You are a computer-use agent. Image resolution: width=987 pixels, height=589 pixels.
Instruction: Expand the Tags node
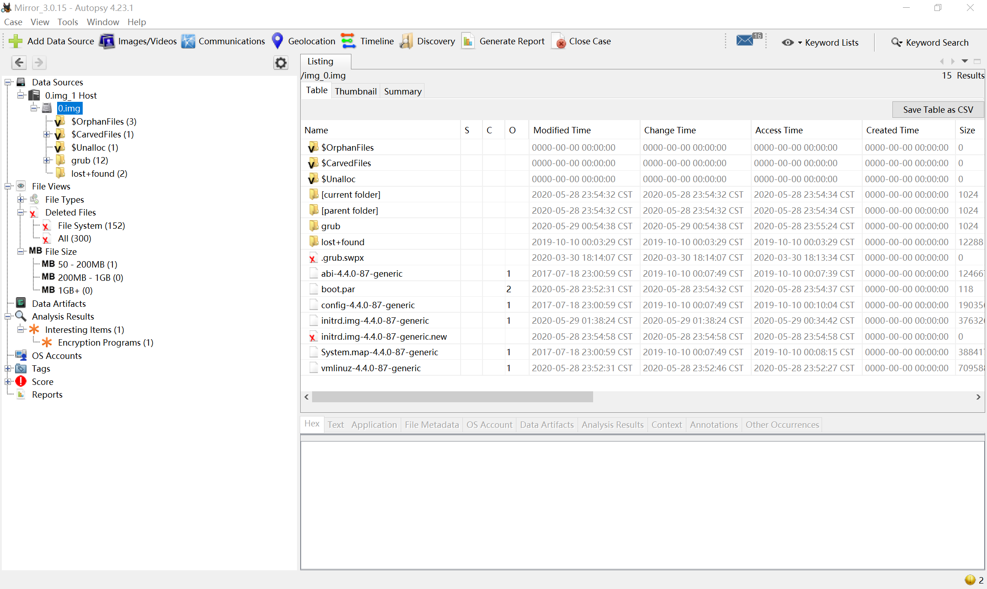pos(8,368)
